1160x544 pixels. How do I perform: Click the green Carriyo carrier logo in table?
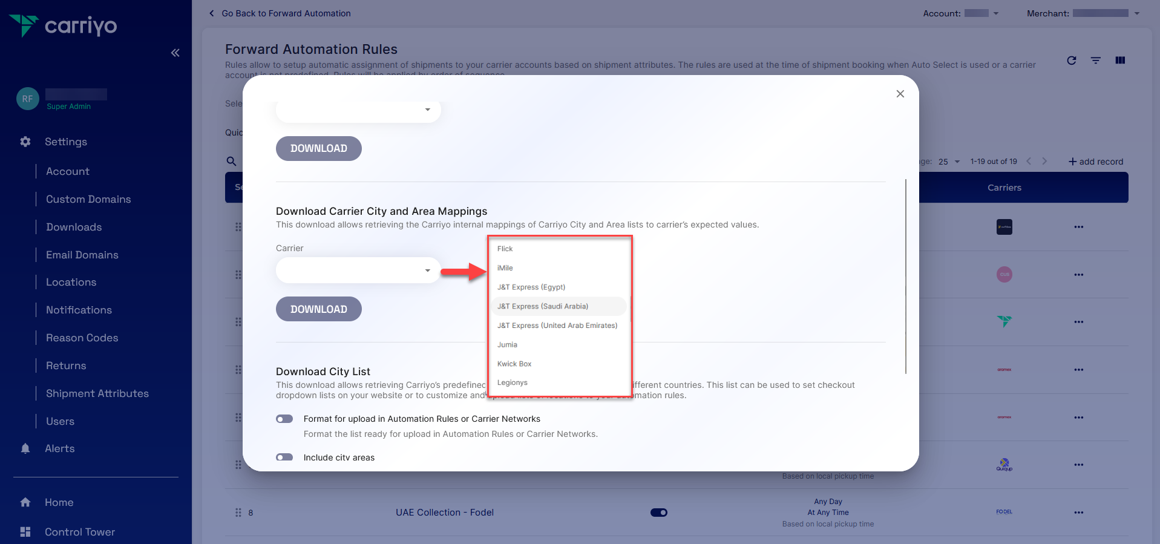tap(1004, 322)
